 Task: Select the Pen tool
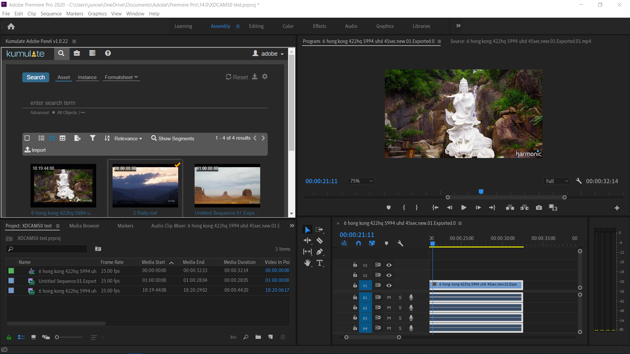320,252
